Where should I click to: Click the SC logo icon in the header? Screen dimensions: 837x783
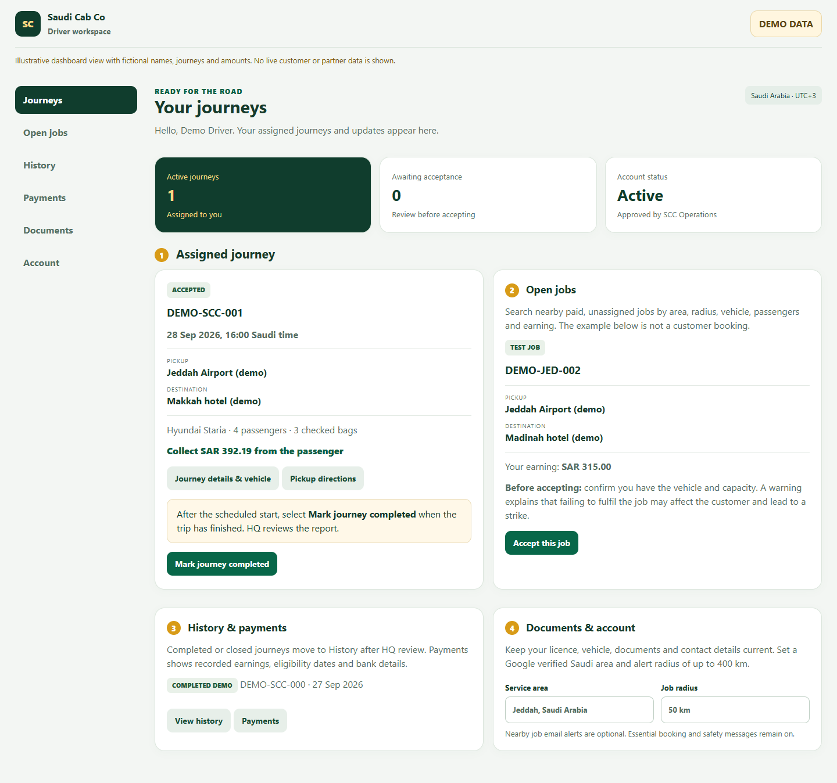tap(28, 24)
